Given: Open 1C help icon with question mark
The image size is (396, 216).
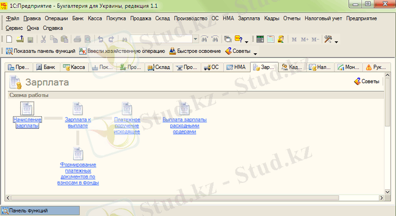Looking at the screenshot, I should coord(239,39).
